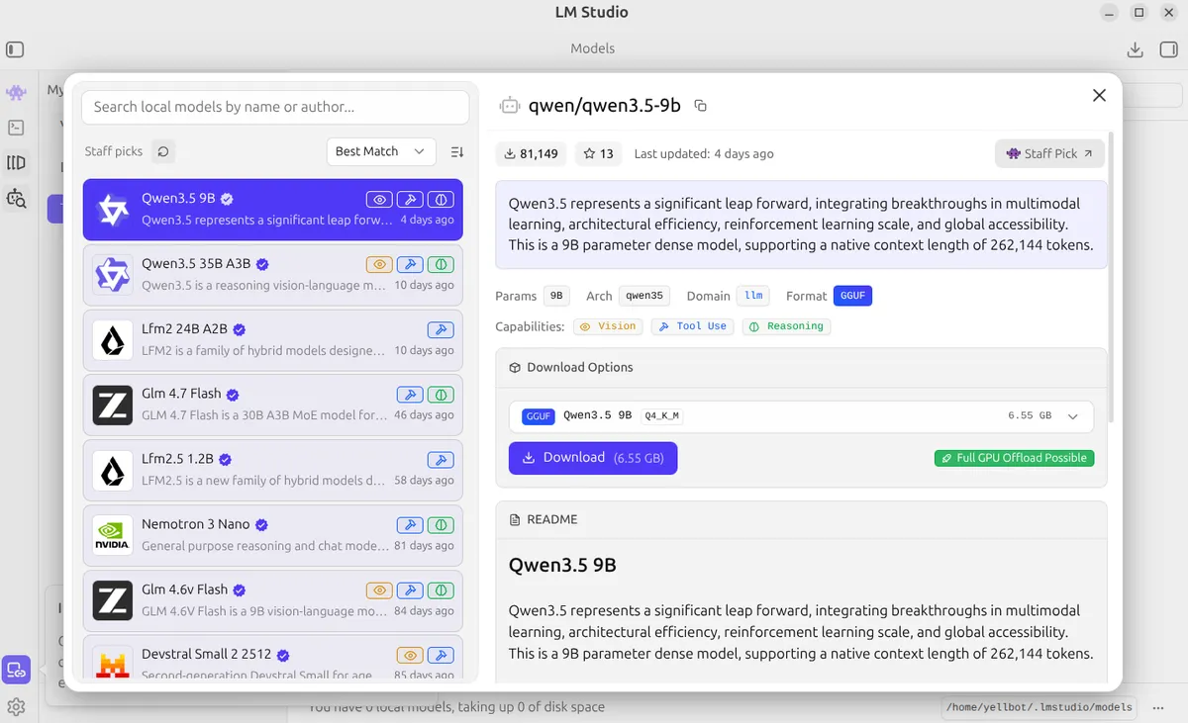This screenshot has width=1188, height=723.
Task: Toggle the left sidebar panel icon
Action: (x=15, y=49)
